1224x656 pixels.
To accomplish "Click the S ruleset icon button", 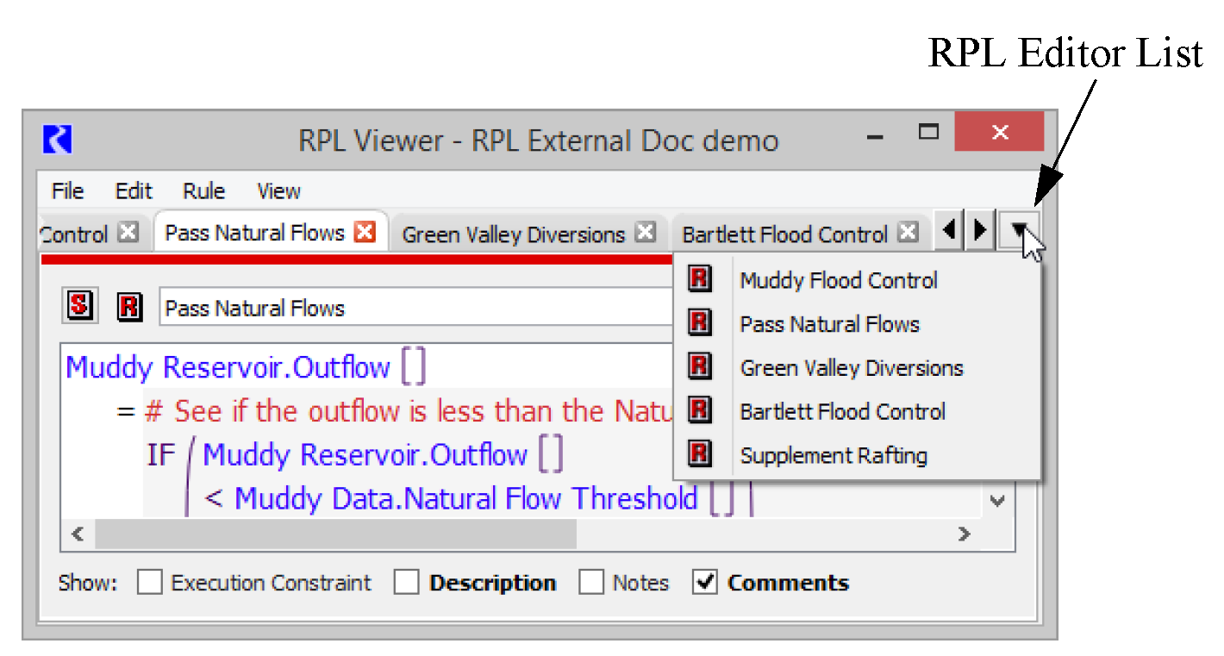I will pos(80,306).
